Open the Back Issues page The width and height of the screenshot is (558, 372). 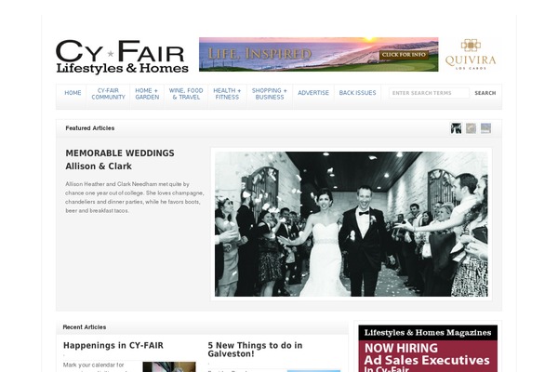coord(357,93)
